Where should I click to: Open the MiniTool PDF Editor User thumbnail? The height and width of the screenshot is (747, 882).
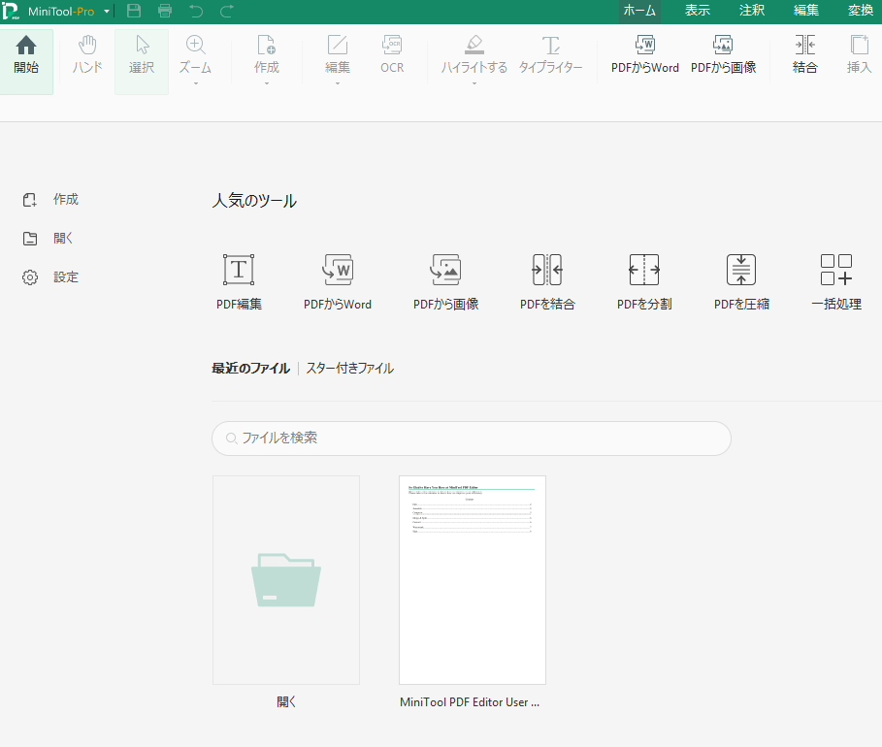(473, 580)
